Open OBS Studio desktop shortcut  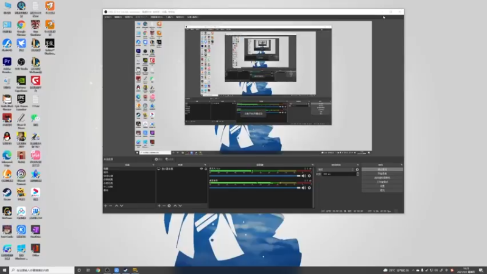point(21,65)
